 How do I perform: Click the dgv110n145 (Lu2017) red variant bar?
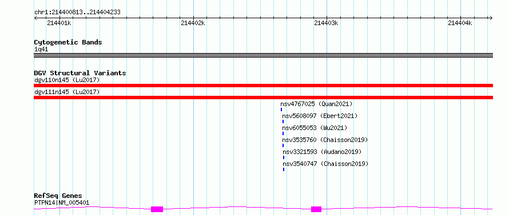pos(263,86)
